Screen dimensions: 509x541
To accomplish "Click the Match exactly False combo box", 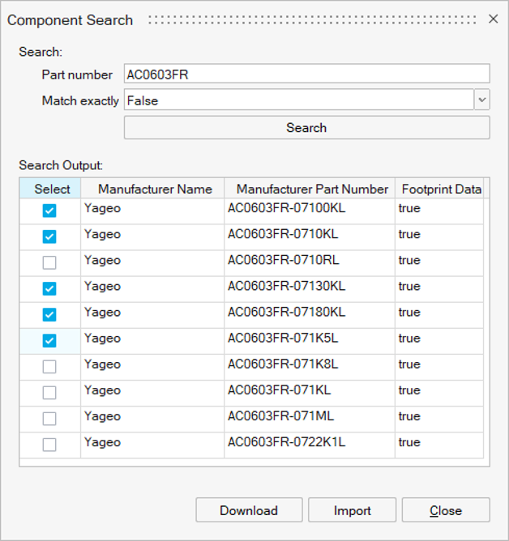I will click(x=297, y=100).
